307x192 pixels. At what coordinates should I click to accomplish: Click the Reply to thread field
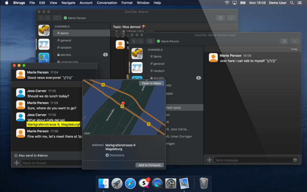[x=51, y=163]
